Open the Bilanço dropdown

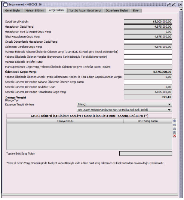(x=124, y=104)
